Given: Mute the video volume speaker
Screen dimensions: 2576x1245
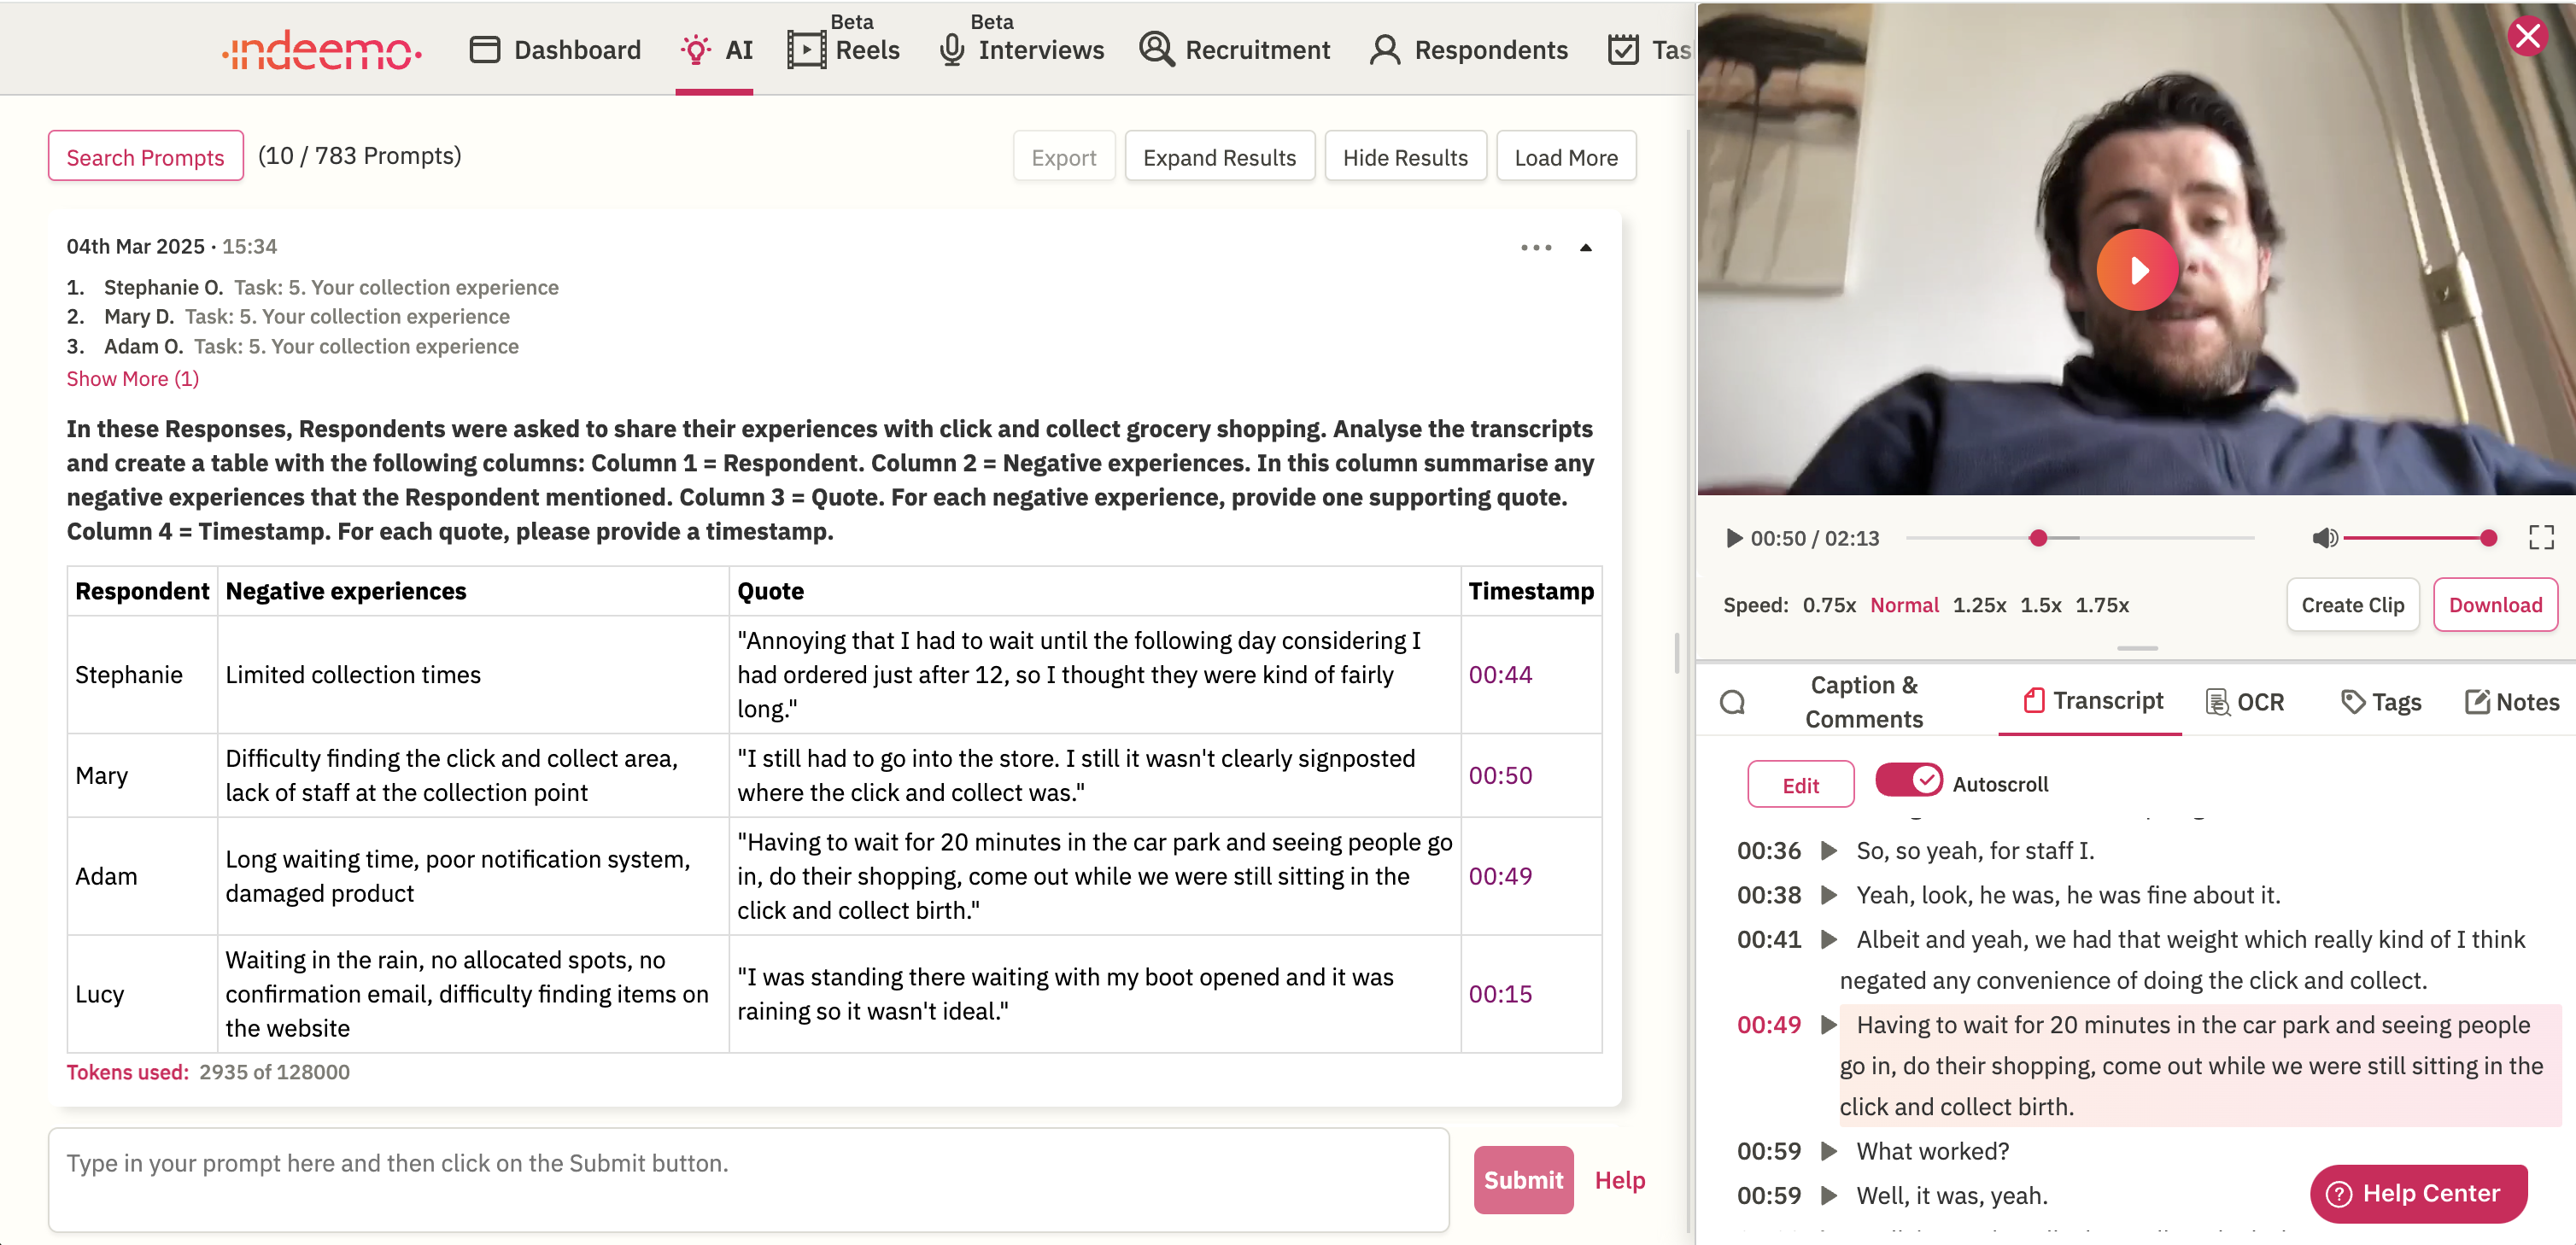Looking at the screenshot, I should point(2324,538).
